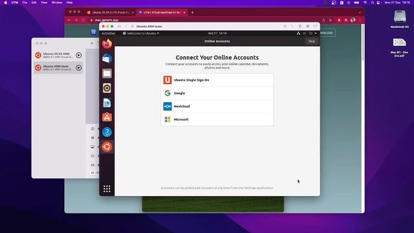Click VM window power toolbar icon
414x233 pixels.
[119, 27]
